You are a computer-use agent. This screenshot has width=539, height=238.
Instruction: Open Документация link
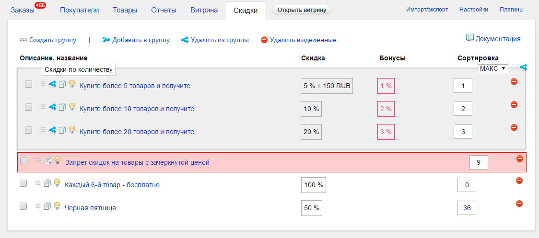coord(493,38)
